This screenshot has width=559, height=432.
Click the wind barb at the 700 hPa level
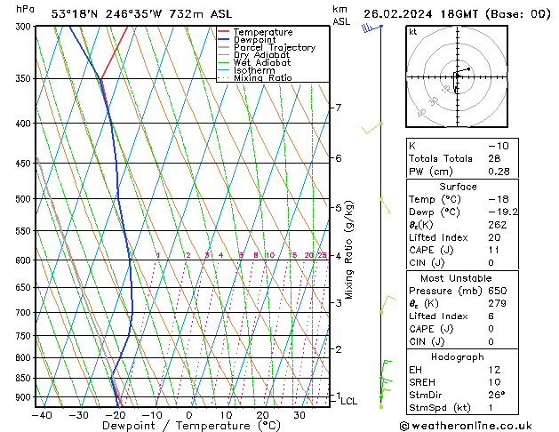point(387,304)
